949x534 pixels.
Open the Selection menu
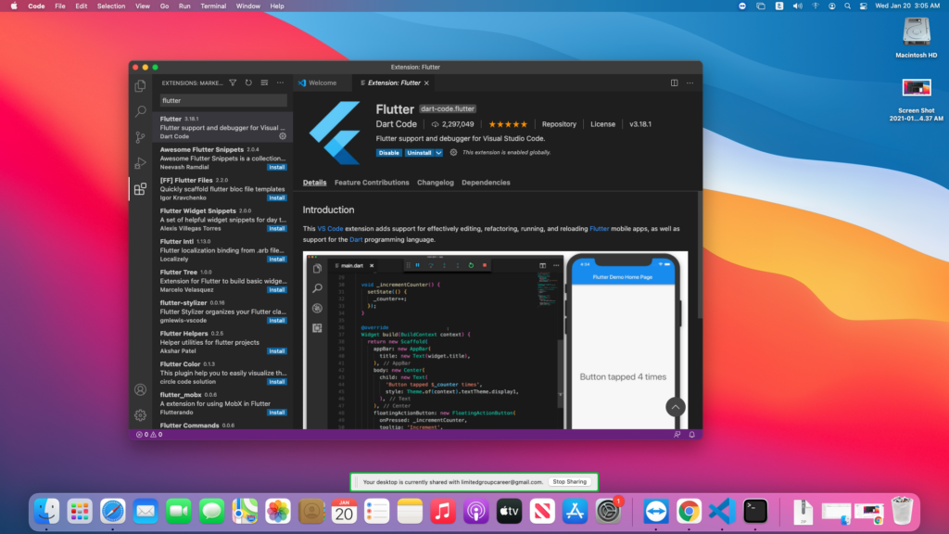tap(111, 6)
